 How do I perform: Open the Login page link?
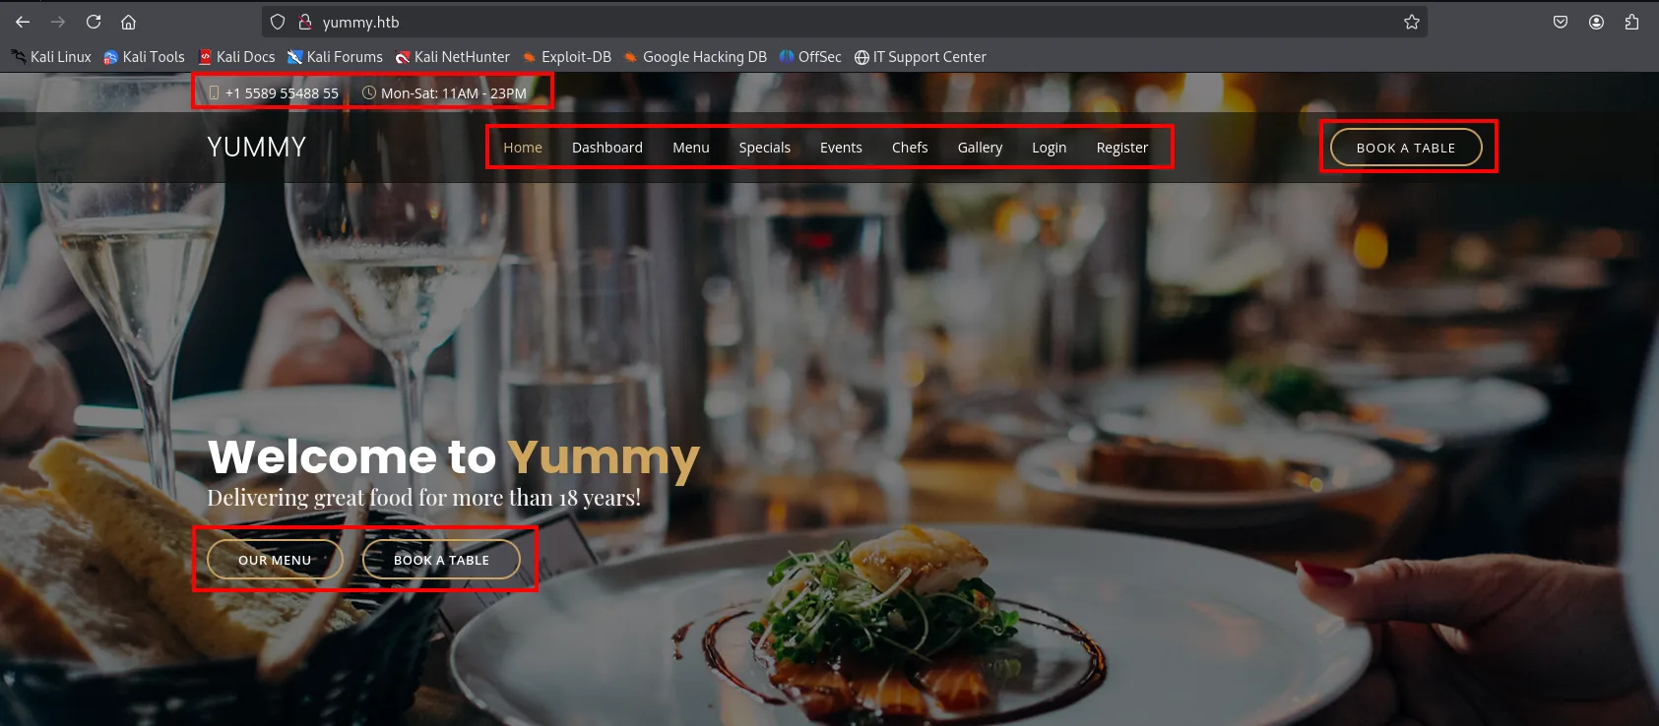pos(1050,148)
